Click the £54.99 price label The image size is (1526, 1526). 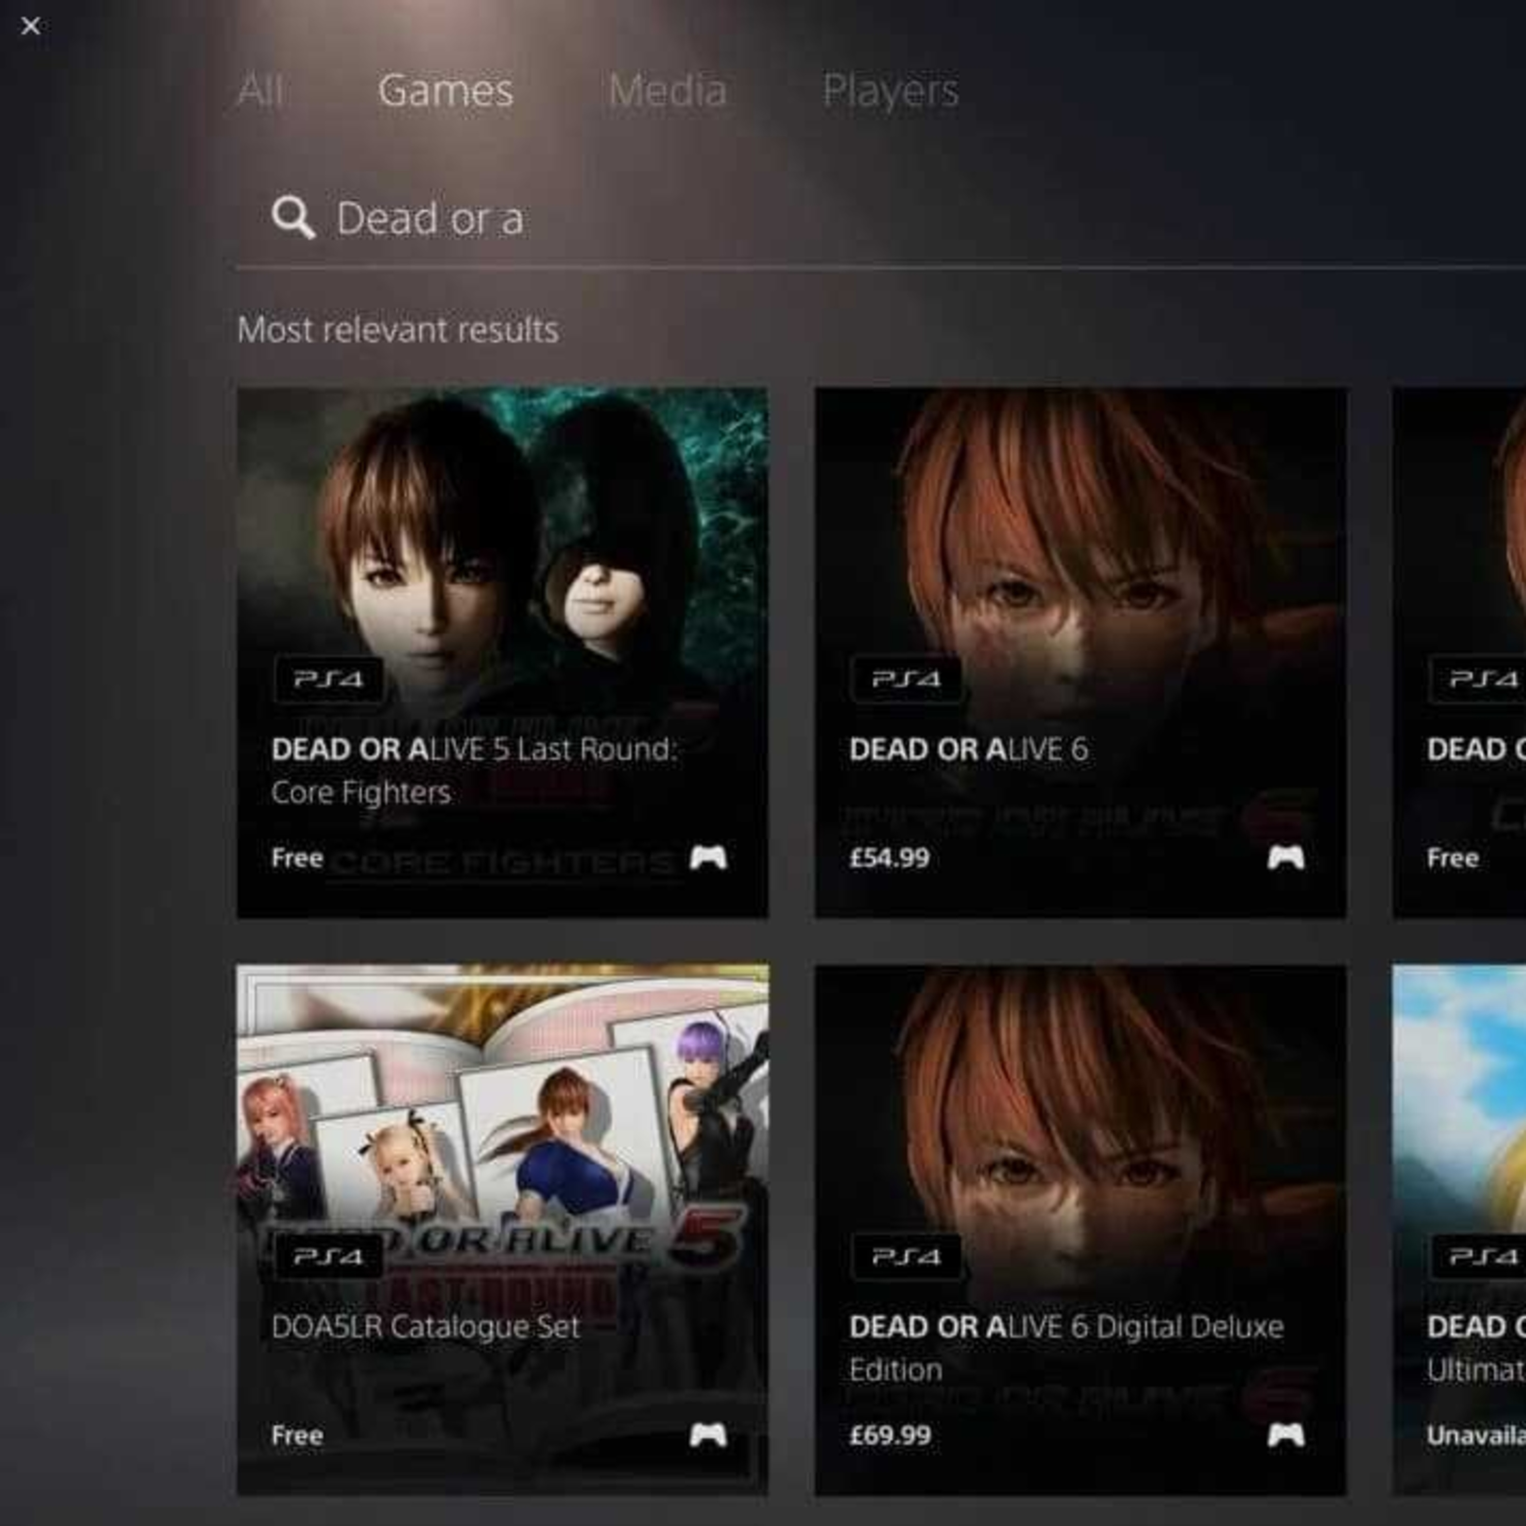coord(889,858)
